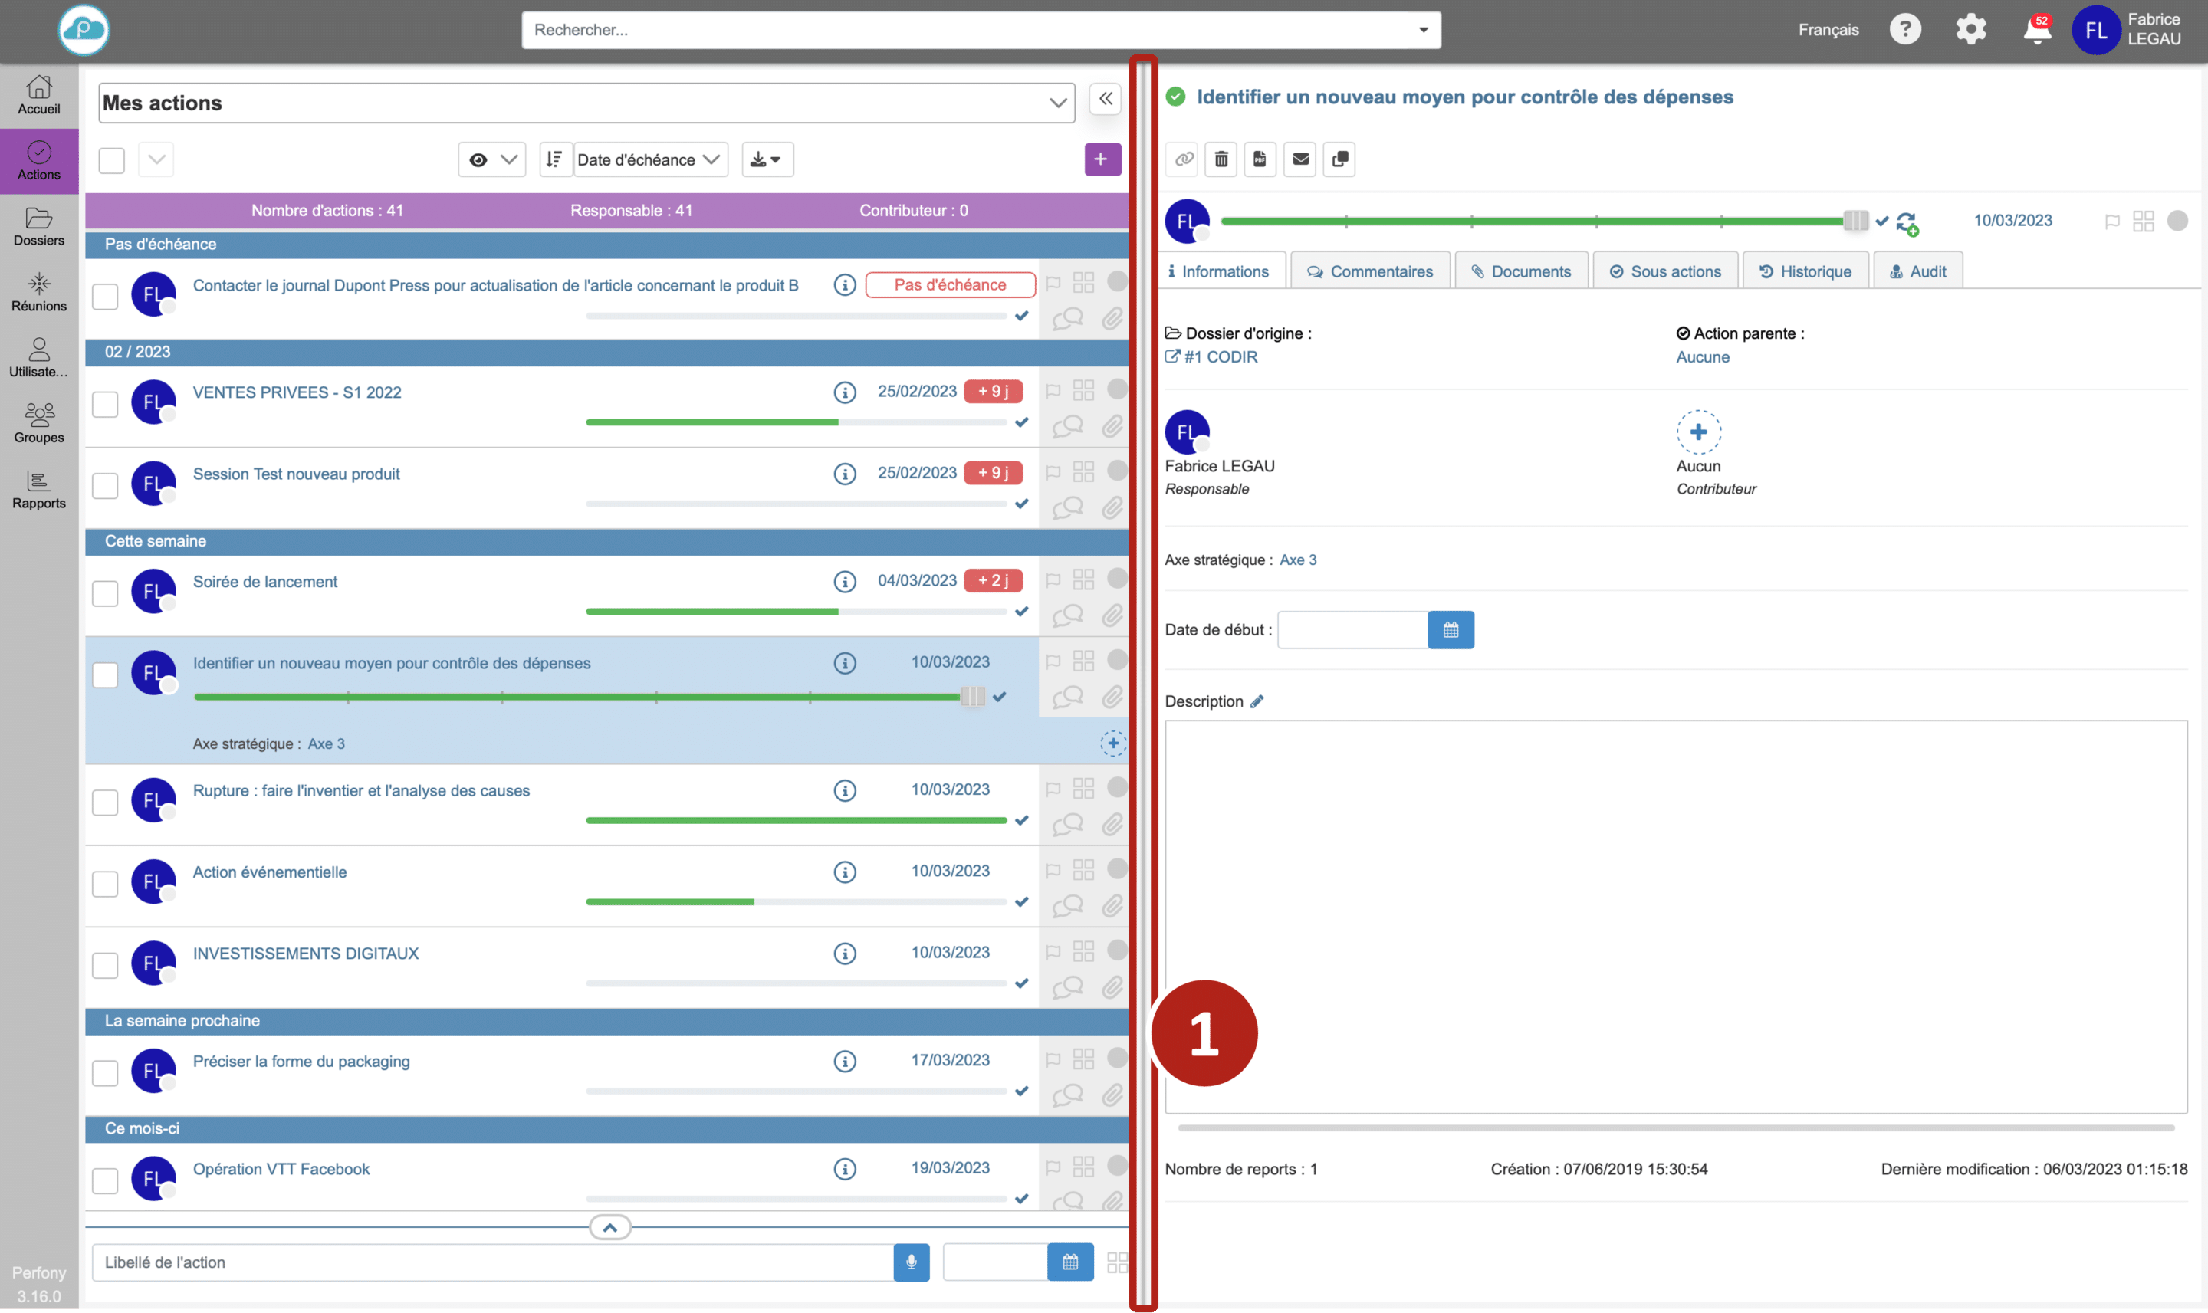2208x1313 pixels.
Task: Click the pencil icon to edit Description
Action: click(1257, 701)
